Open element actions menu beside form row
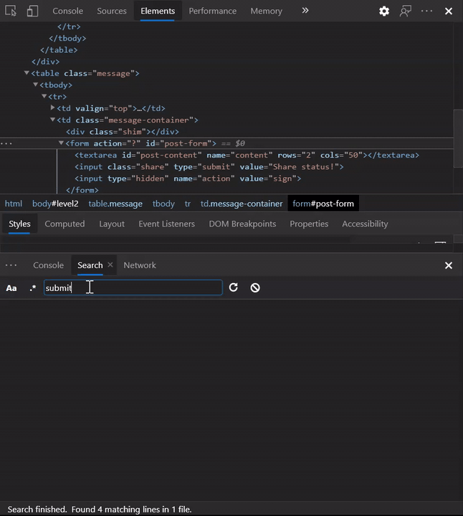The width and height of the screenshot is (463, 516). click(x=6, y=143)
